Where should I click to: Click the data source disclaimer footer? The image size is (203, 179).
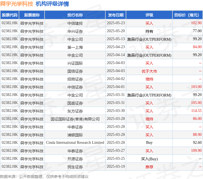(x=44, y=177)
